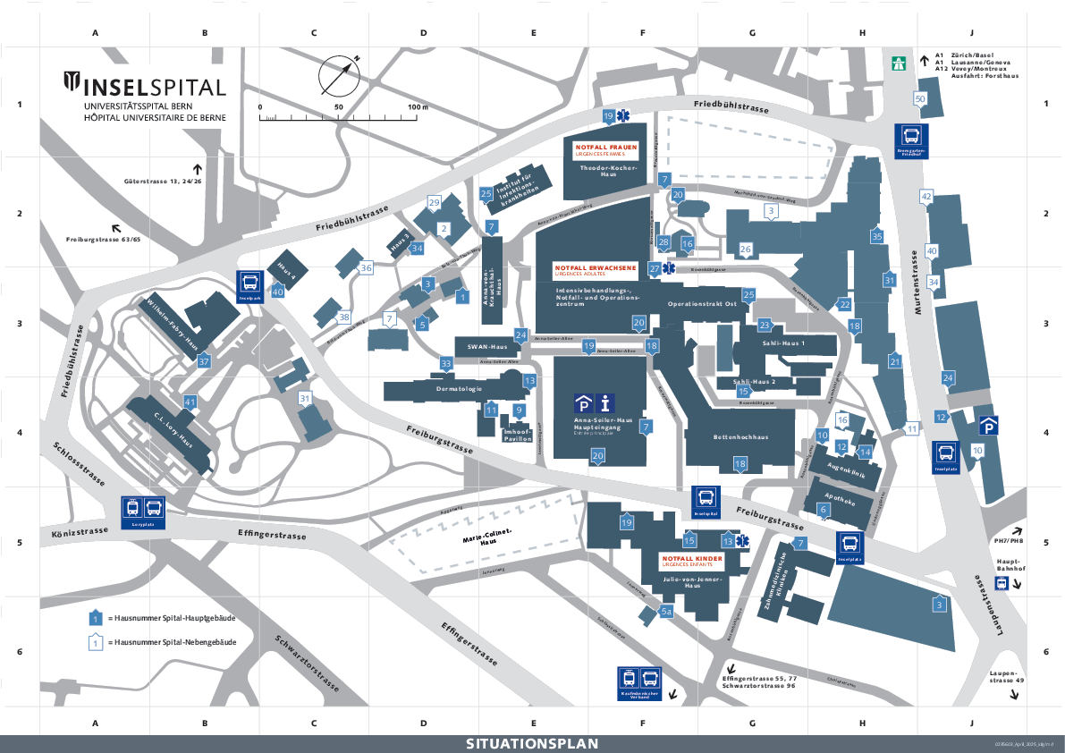
Task: Click the information icon at Anna-Seiler-Haus Haupteingang
Action: tap(606, 404)
